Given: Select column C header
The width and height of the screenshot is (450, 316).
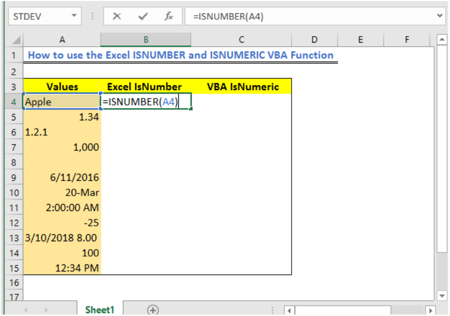Looking at the screenshot, I should click(x=242, y=40).
